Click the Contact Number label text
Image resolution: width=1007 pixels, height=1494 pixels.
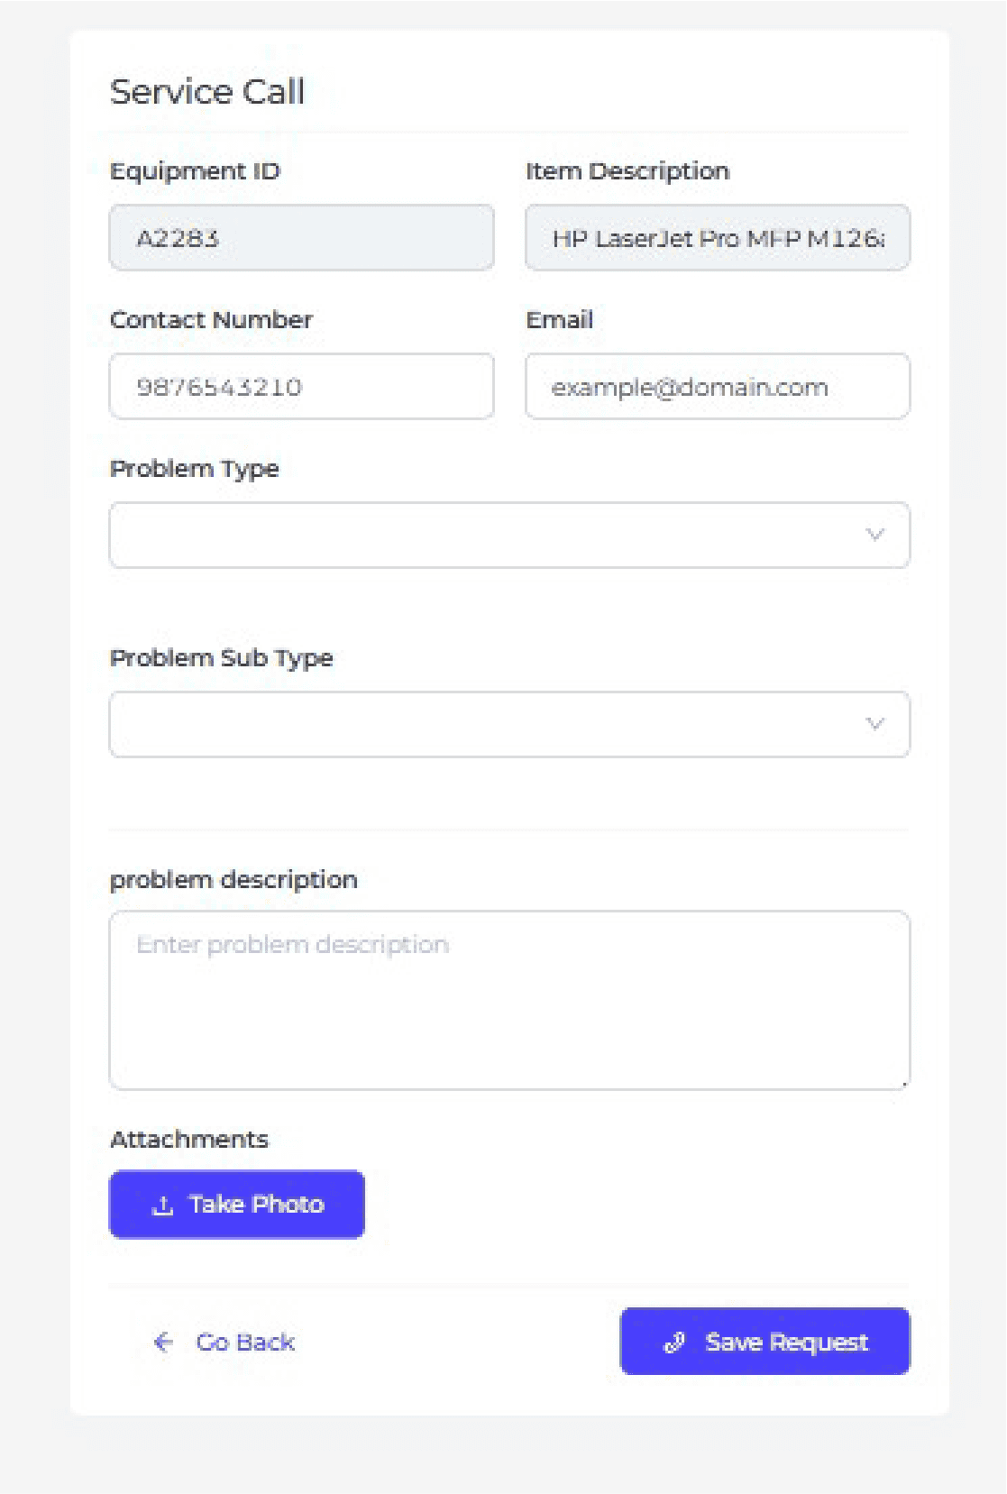pyautogui.click(x=211, y=320)
